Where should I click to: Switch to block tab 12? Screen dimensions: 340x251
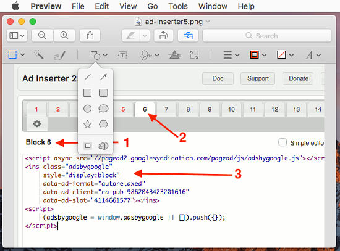point(274,109)
